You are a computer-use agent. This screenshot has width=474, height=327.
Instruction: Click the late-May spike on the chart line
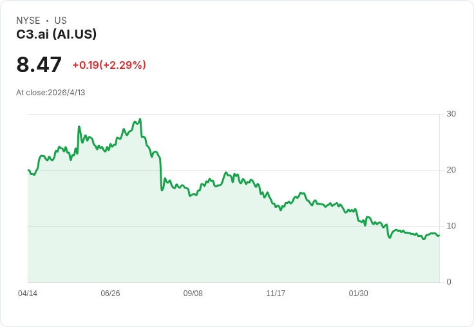click(79, 127)
